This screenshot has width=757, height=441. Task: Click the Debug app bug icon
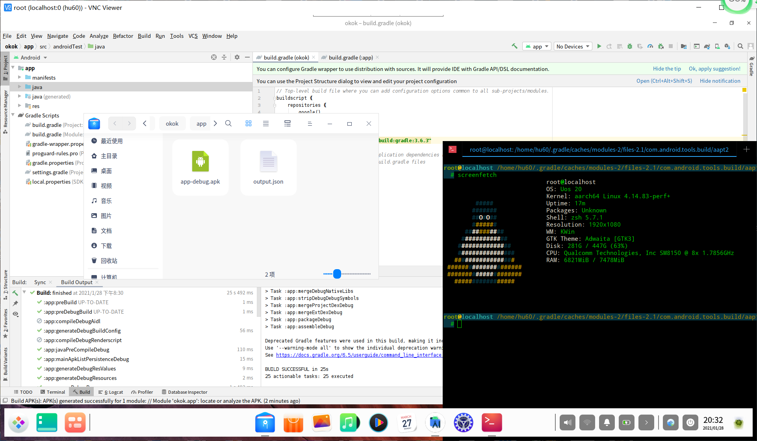[630, 46]
